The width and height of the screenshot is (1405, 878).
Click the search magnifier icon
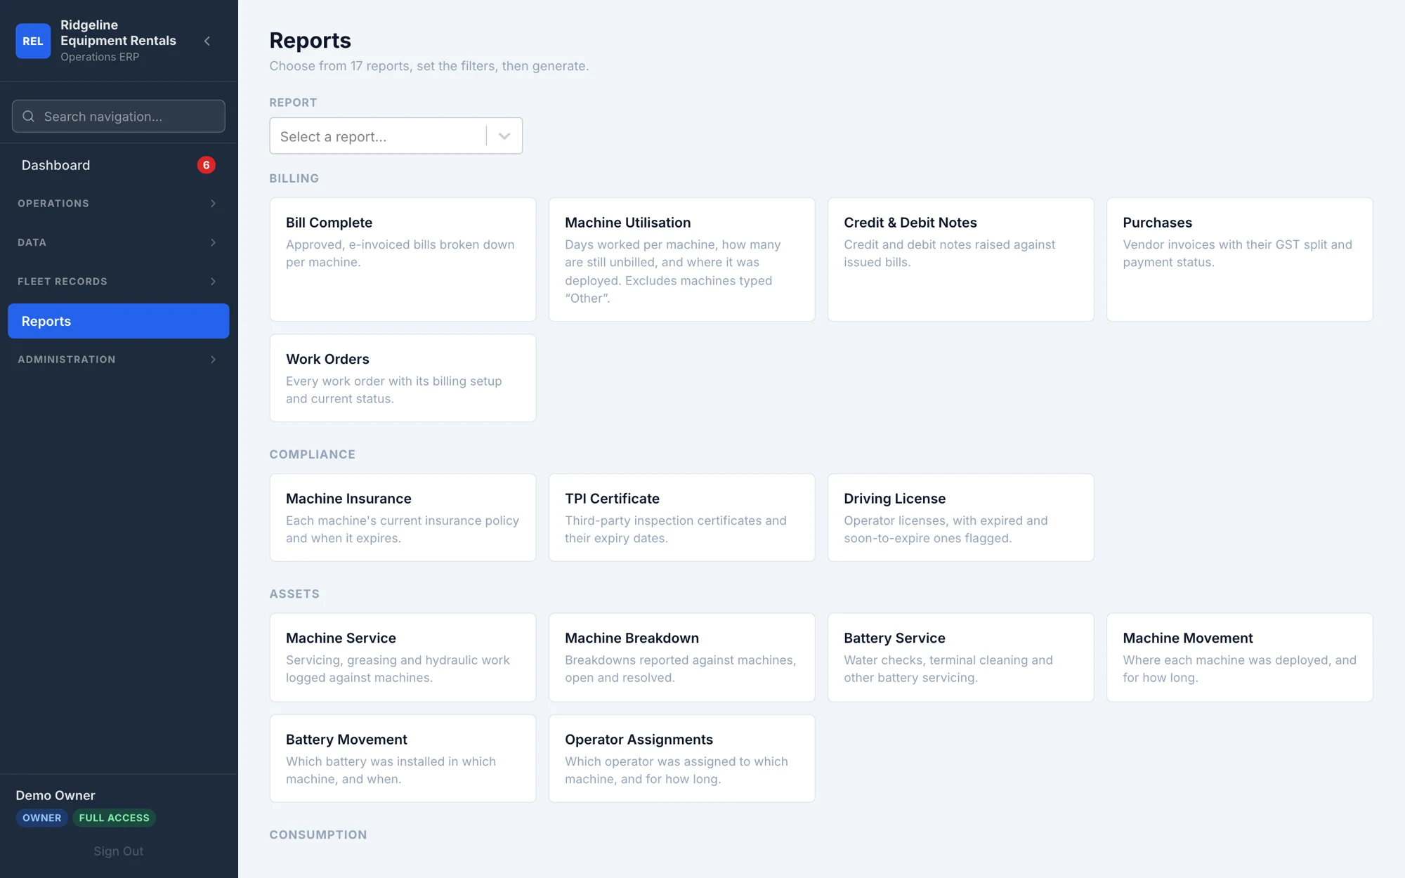pyautogui.click(x=28, y=116)
